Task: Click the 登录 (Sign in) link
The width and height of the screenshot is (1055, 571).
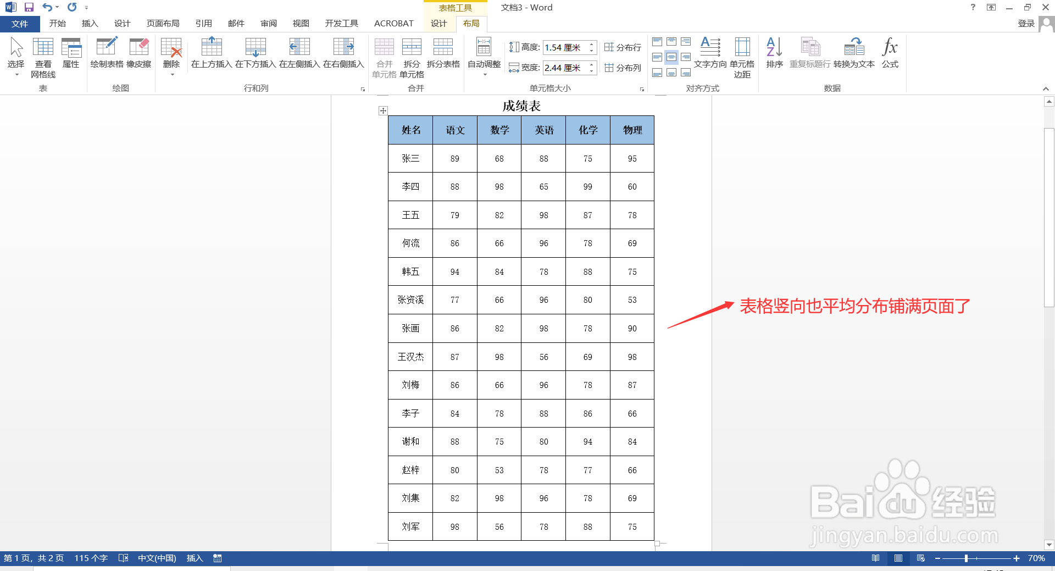Action: pos(1026,24)
